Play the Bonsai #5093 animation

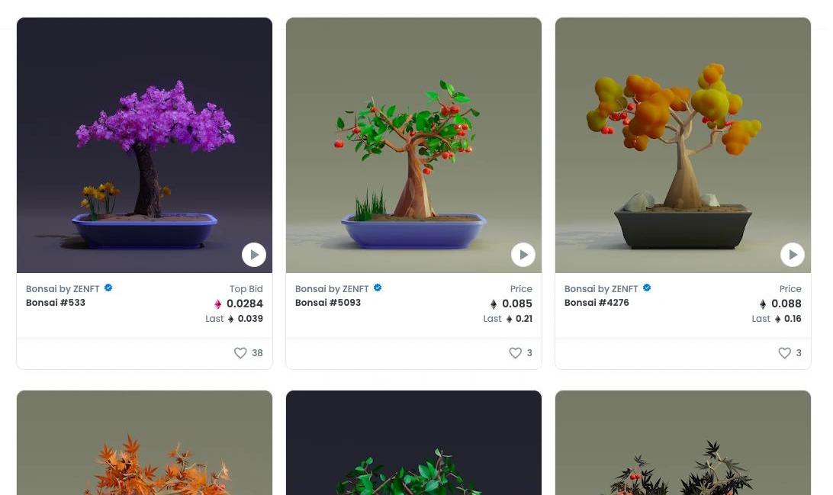(x=523, y=255)
